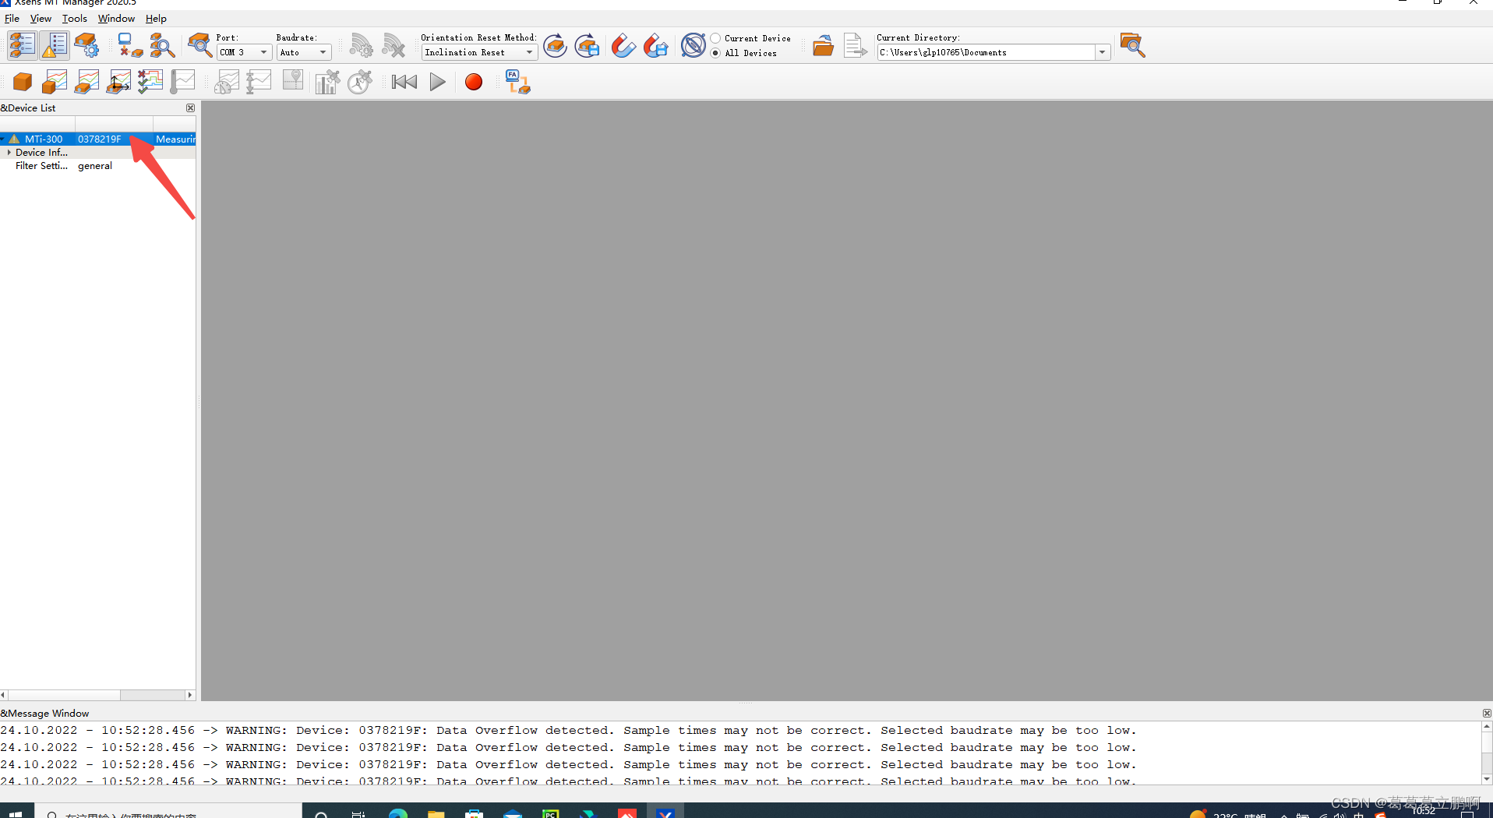Open the Help menu
The image size is (1493, 818).
(x=156, y=19)
